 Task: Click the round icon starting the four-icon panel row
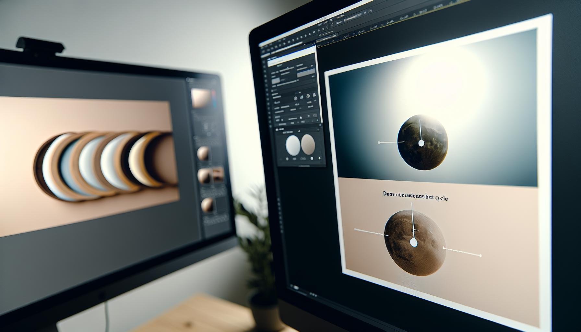pyautogui.click(x=296, y=98)
